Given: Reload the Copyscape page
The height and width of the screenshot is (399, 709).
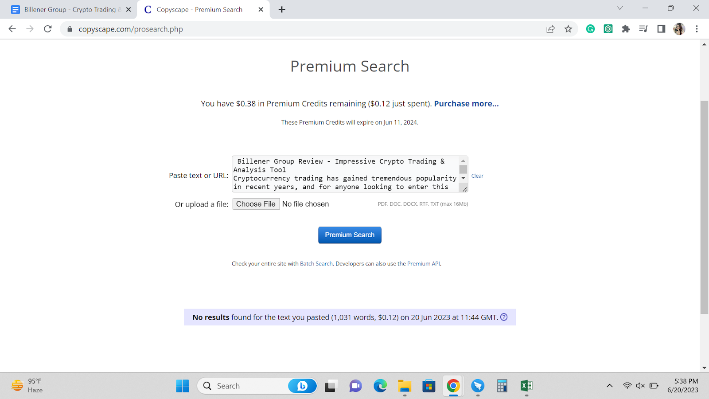Looking at the screenshot, I should pyautogui.click(x=48, y=29).
